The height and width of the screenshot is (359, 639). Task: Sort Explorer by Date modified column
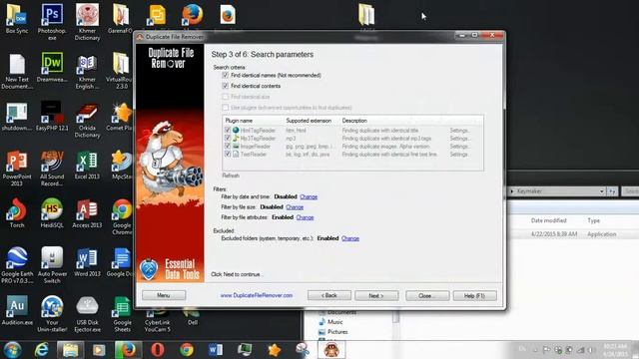(x=548, y=220)
